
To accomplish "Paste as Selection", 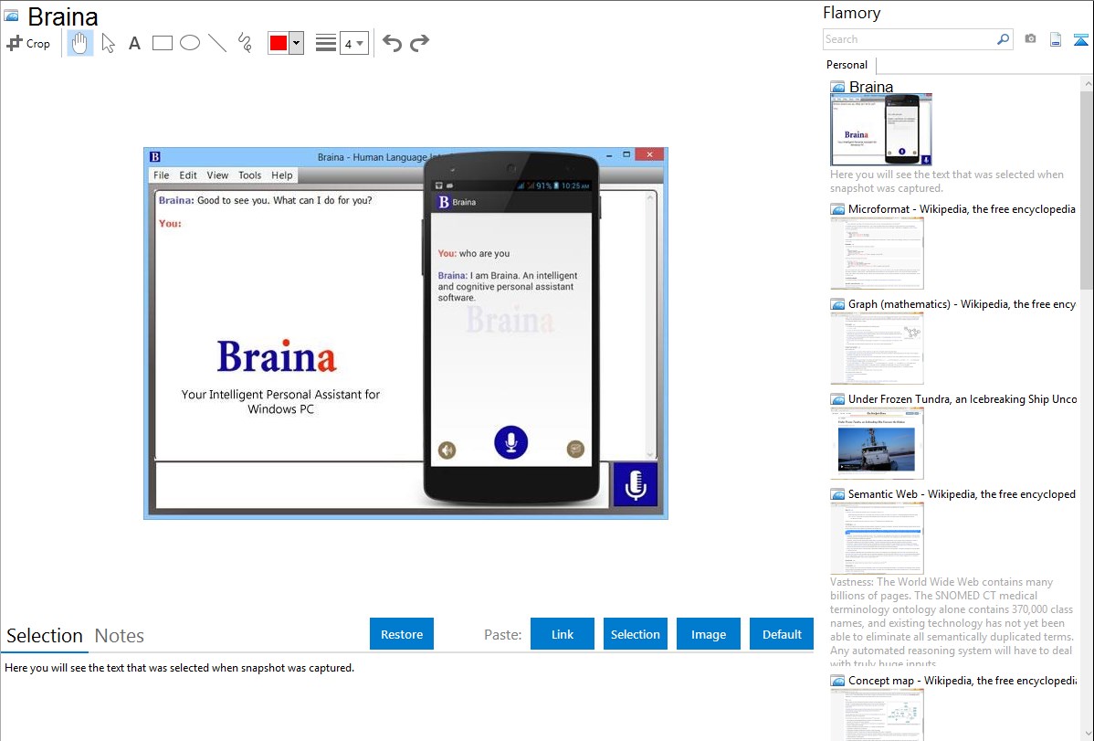I will 636,634.
